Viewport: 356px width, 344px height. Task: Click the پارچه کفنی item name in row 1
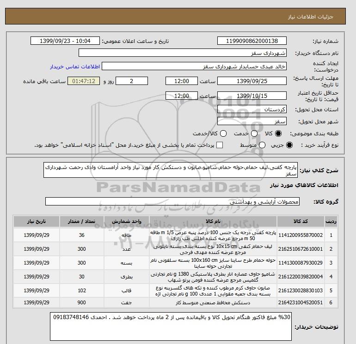pyautogui.click(x=213, y=235)
